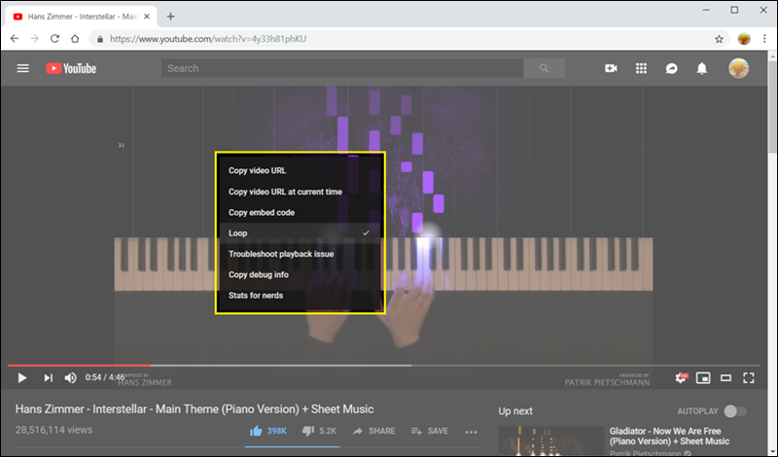
Task: Go to the YouTube home logo
Action: [x=71, y=68]
